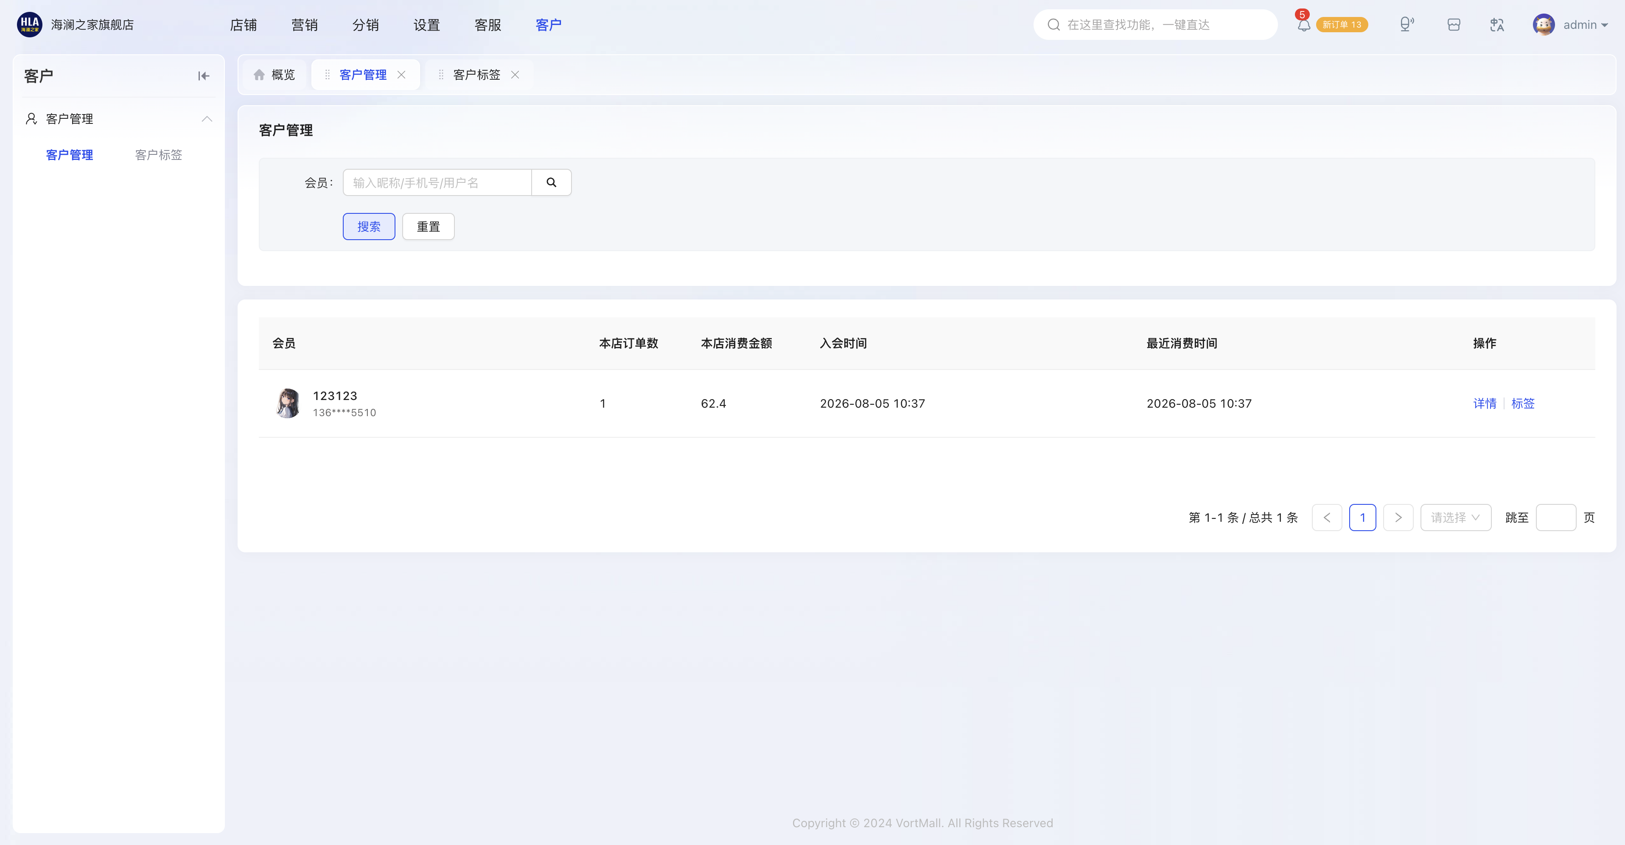1625x845 pixels.
Task: Click the 客户管理 page heading
Action: [x=286, y=130]
